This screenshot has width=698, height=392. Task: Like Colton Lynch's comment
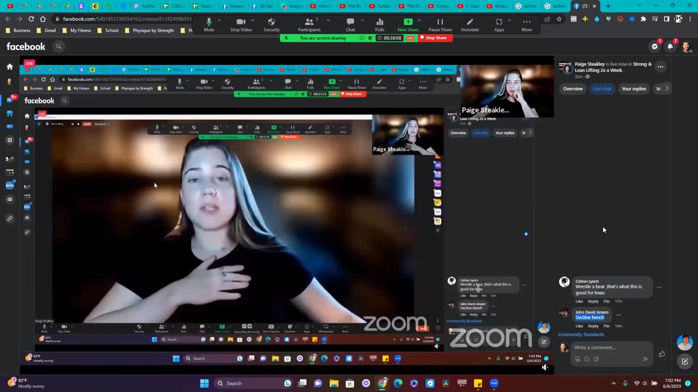click(x=579, y=301)
